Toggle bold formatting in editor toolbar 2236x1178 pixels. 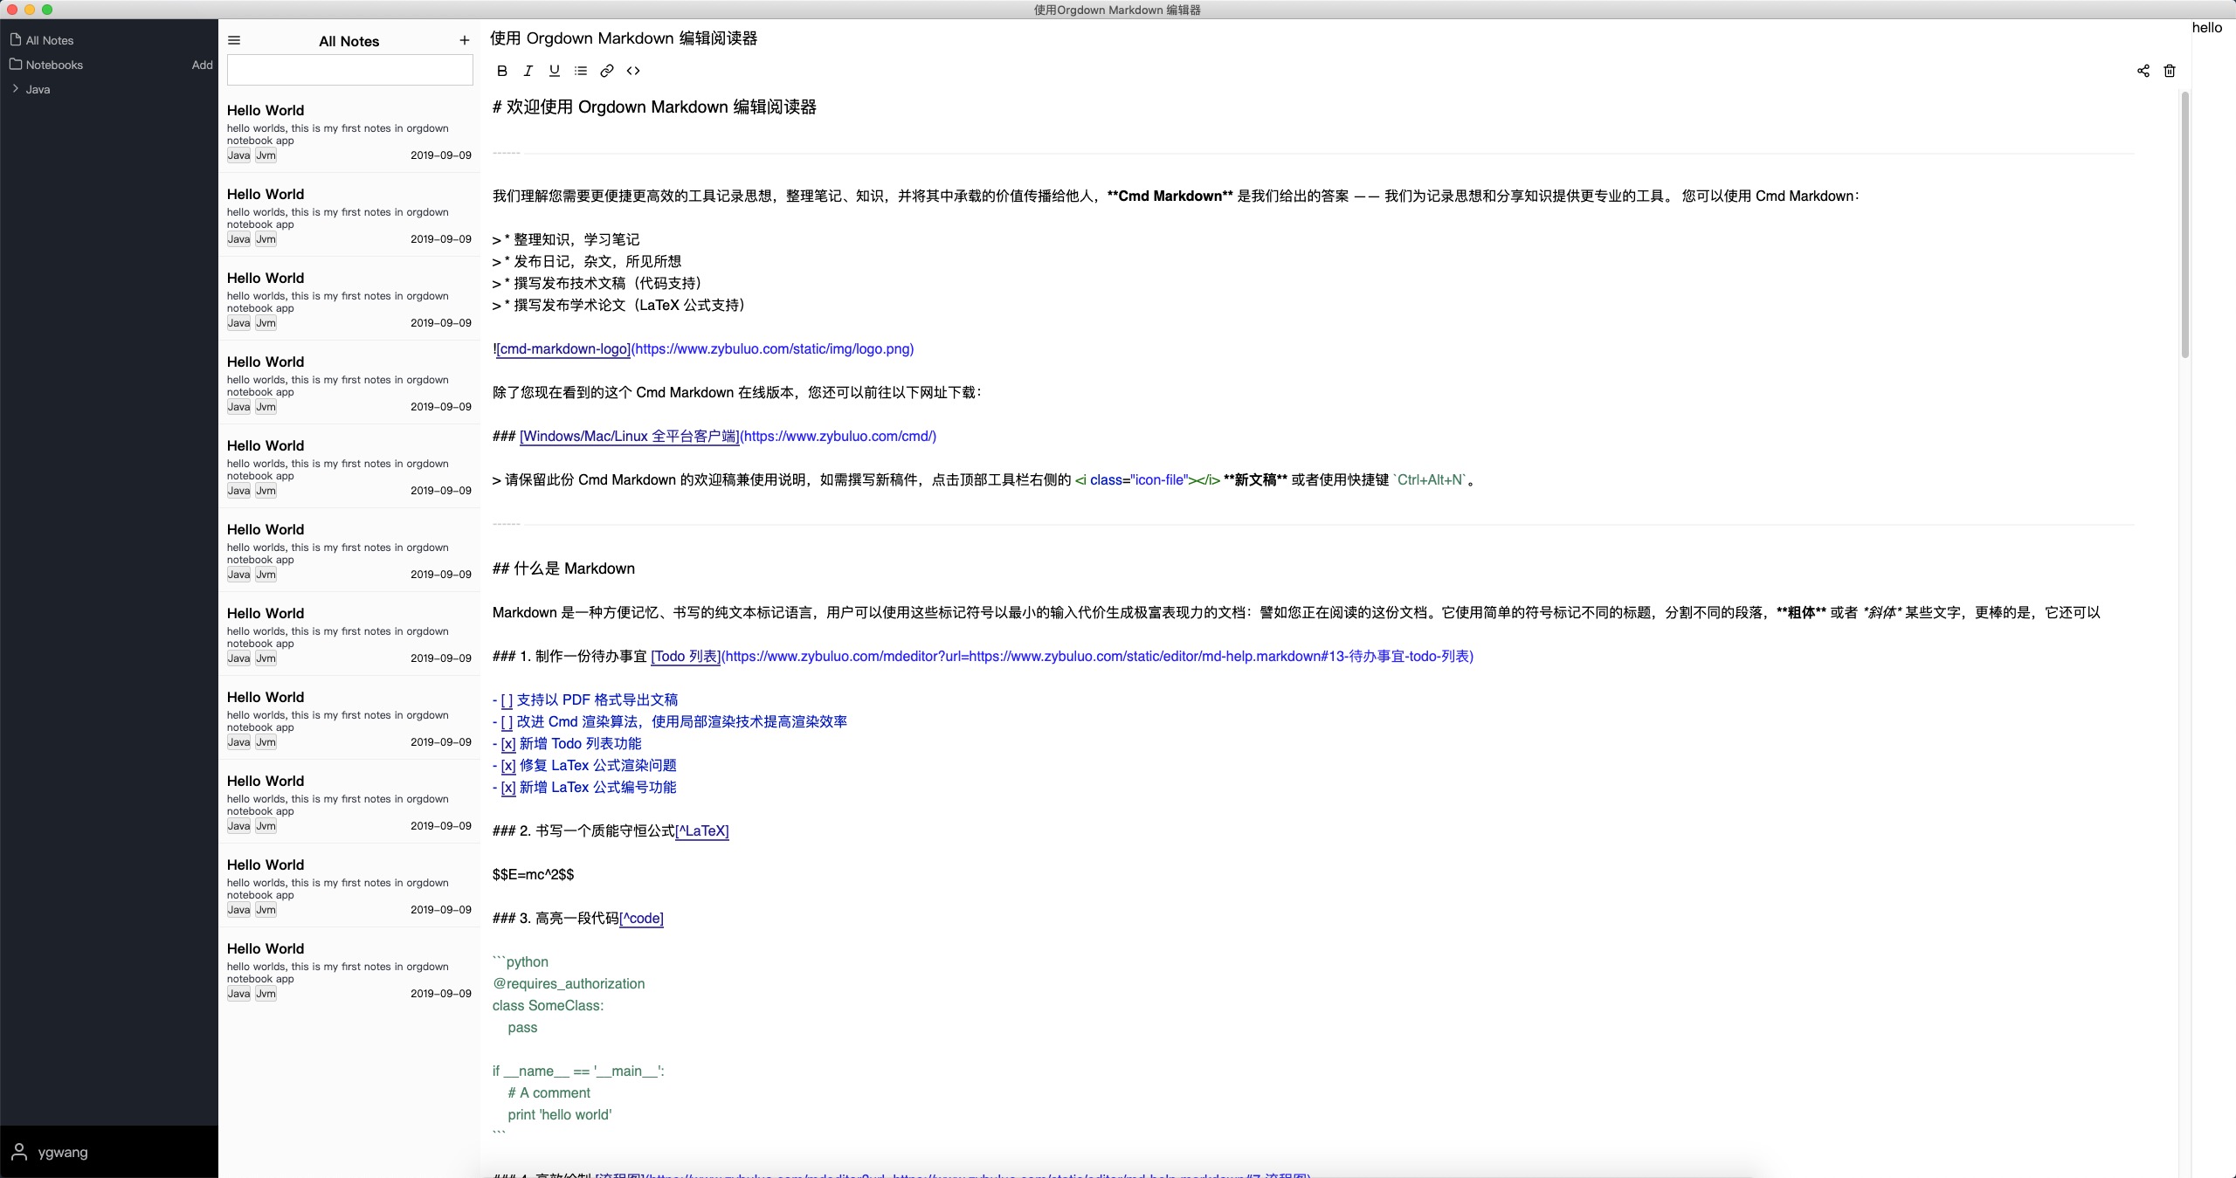[502, 71]
